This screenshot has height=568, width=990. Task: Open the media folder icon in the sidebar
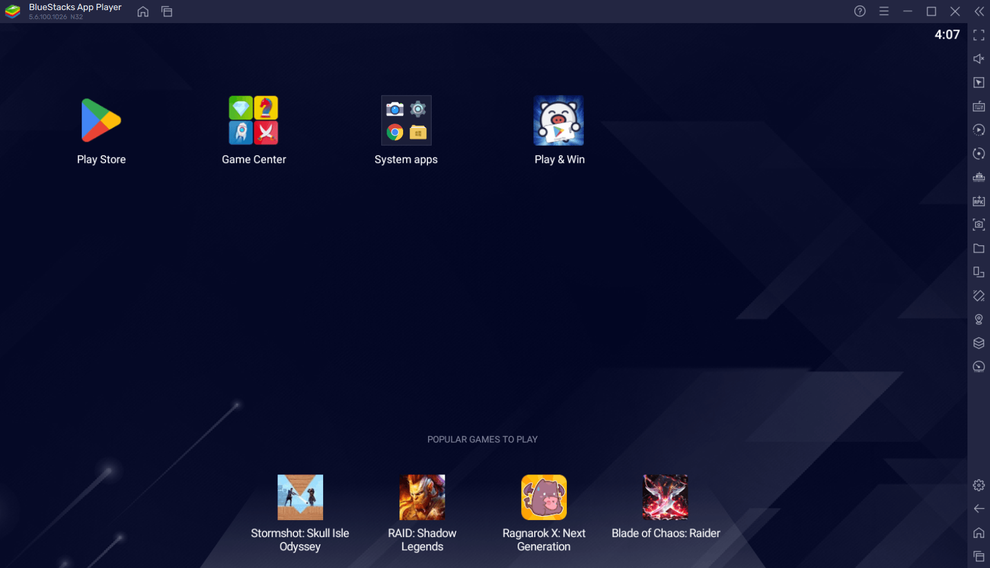coord(979,248)
